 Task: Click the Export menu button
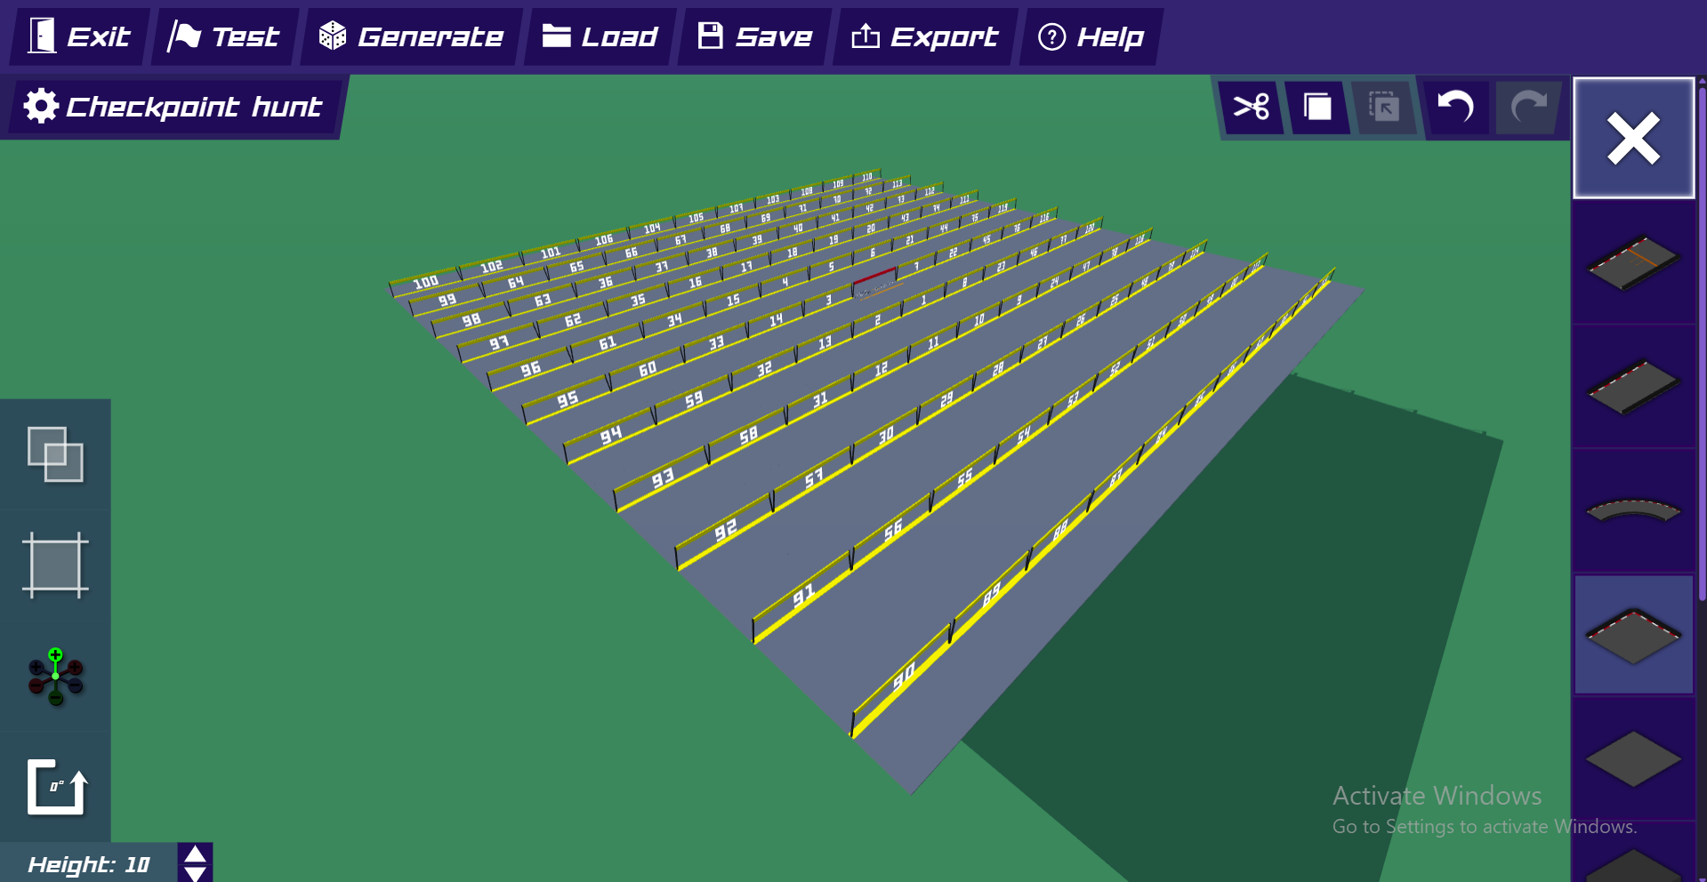(925, 36)
